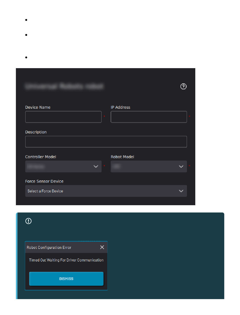
Task: Click the Device Name label
Action: point(38,107)
